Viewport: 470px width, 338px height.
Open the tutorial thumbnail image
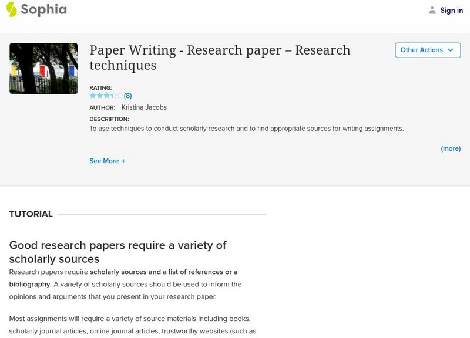point(43,68)
